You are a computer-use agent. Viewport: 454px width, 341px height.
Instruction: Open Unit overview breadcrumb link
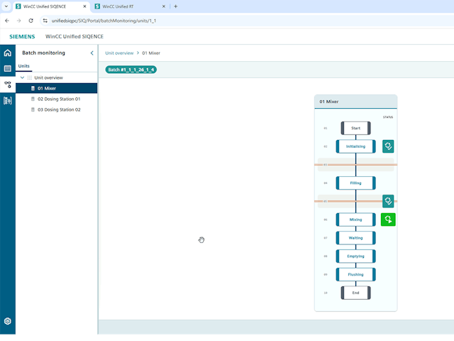119,53
